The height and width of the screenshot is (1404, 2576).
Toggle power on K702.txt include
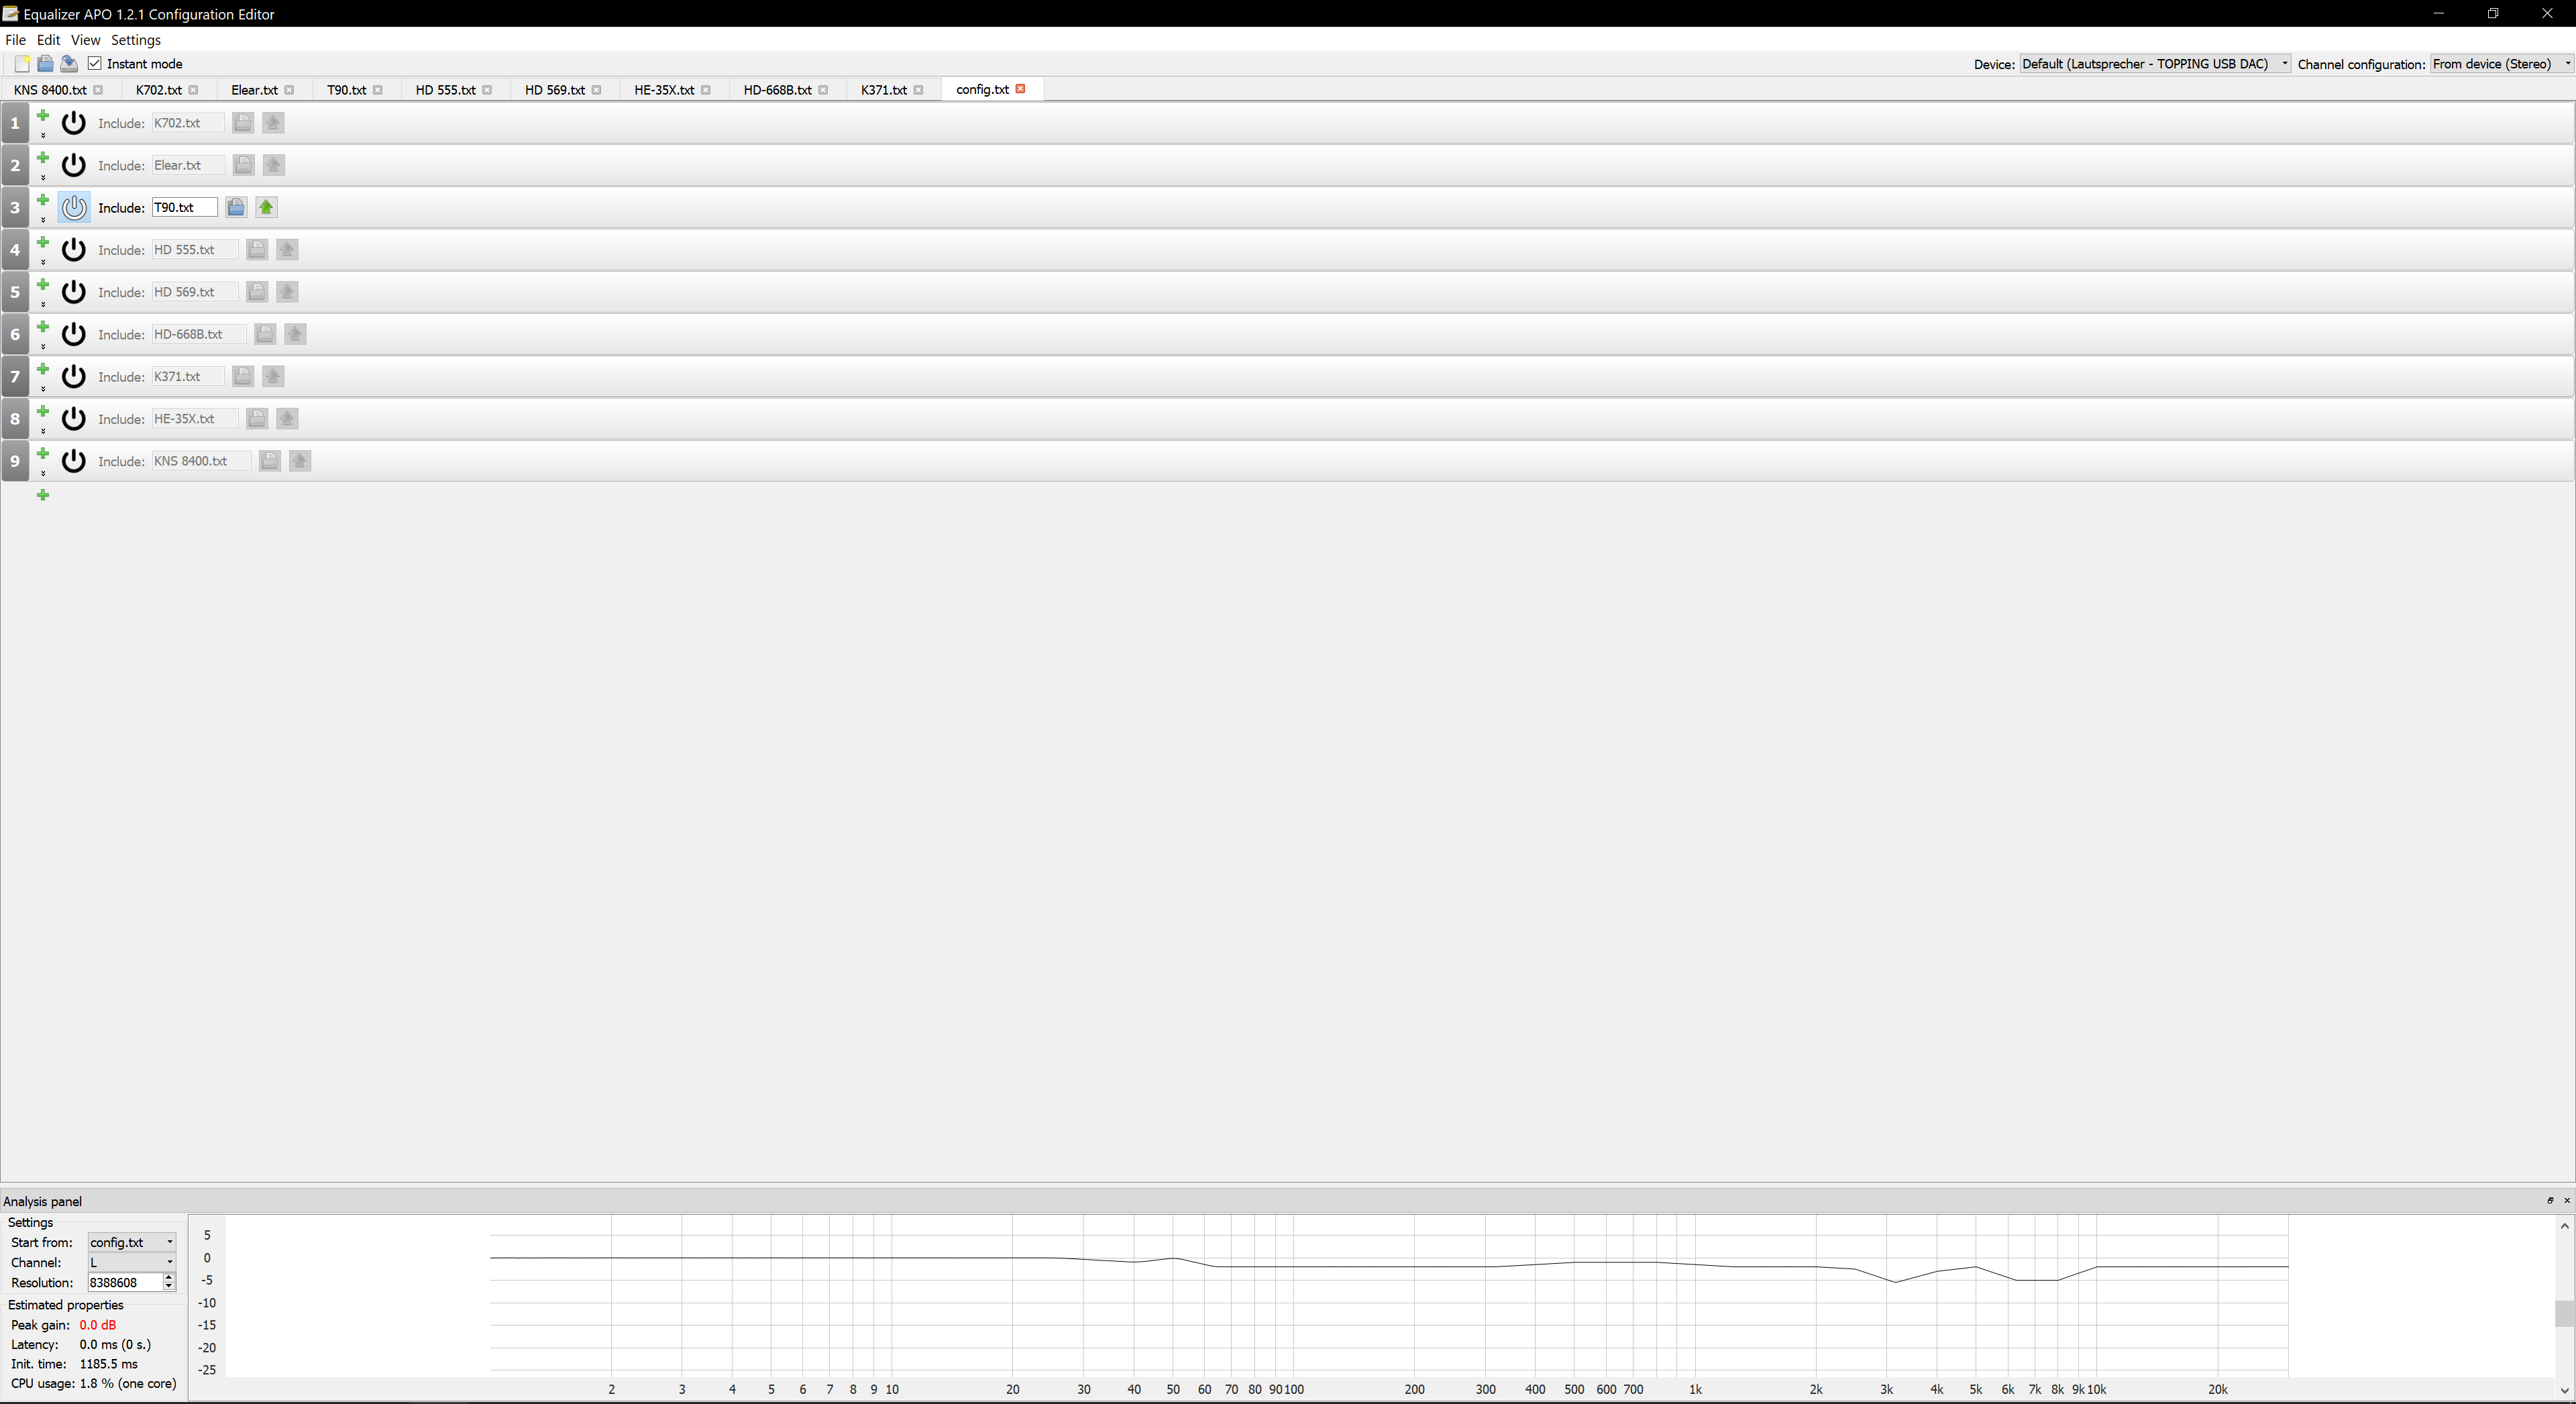point(74,123)
